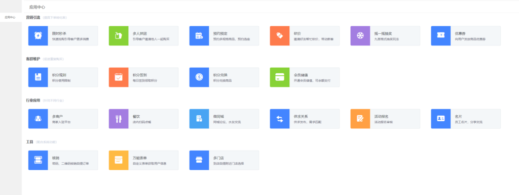This screenshot has width=519, height=195.
Task: Click the 积分规则 document icon
Action: click(x=38, y=77)
